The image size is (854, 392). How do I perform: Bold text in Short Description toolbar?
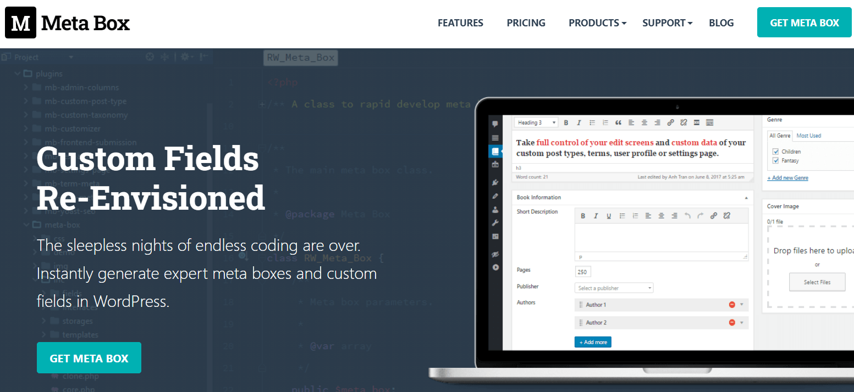click(x=583, y=216)
